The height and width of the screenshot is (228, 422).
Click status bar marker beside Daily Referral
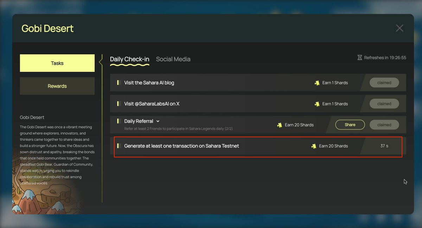119,121
